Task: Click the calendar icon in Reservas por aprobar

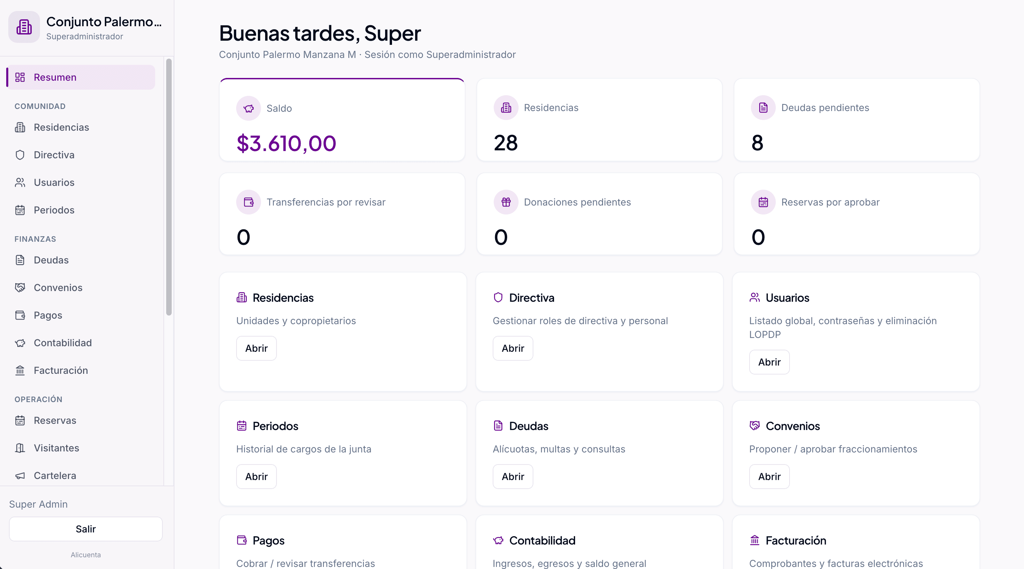Action: pyautogui.click(x=763, y=202)
